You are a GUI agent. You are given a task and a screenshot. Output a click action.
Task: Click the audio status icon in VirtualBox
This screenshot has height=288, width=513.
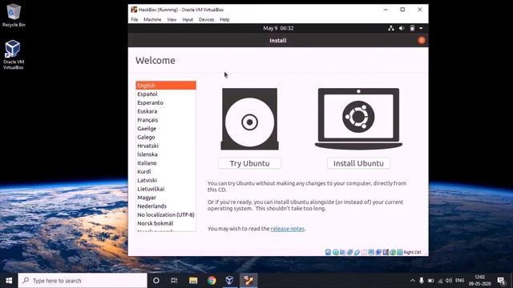click(342, 252)
